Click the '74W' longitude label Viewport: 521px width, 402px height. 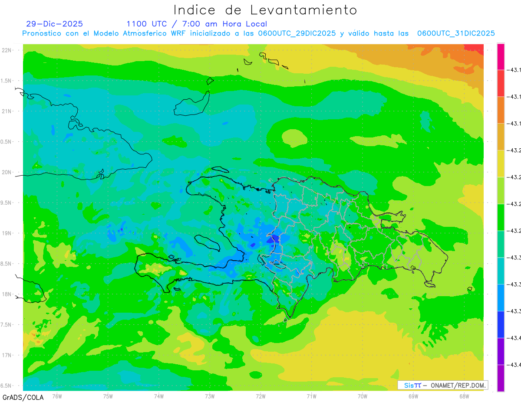159,396
